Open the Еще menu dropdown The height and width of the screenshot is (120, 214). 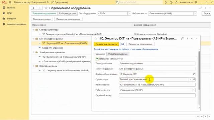[x=206, y=13]
